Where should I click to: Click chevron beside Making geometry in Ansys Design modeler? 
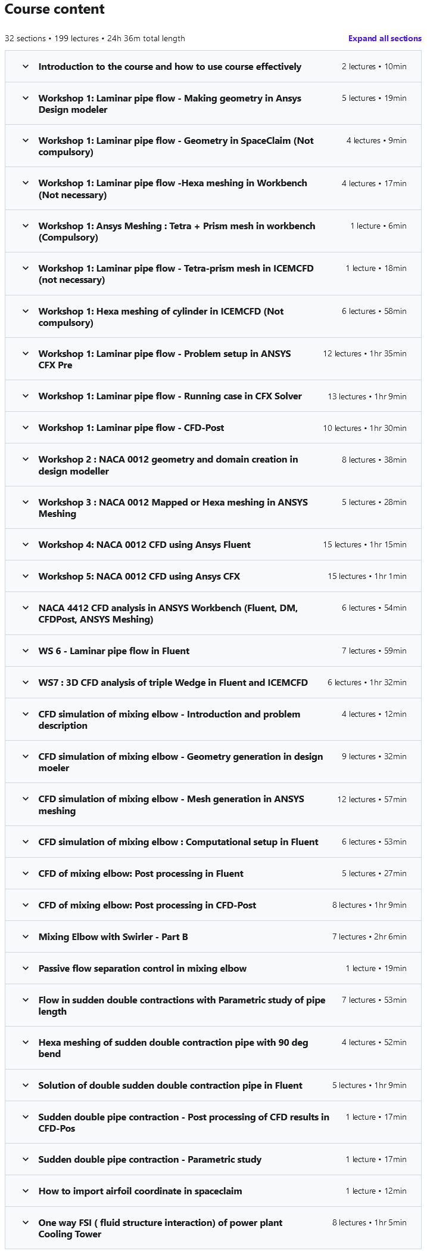point(26,98)
